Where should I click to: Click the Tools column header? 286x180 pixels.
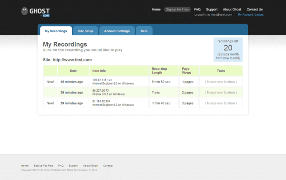click(x=221, y=71)
